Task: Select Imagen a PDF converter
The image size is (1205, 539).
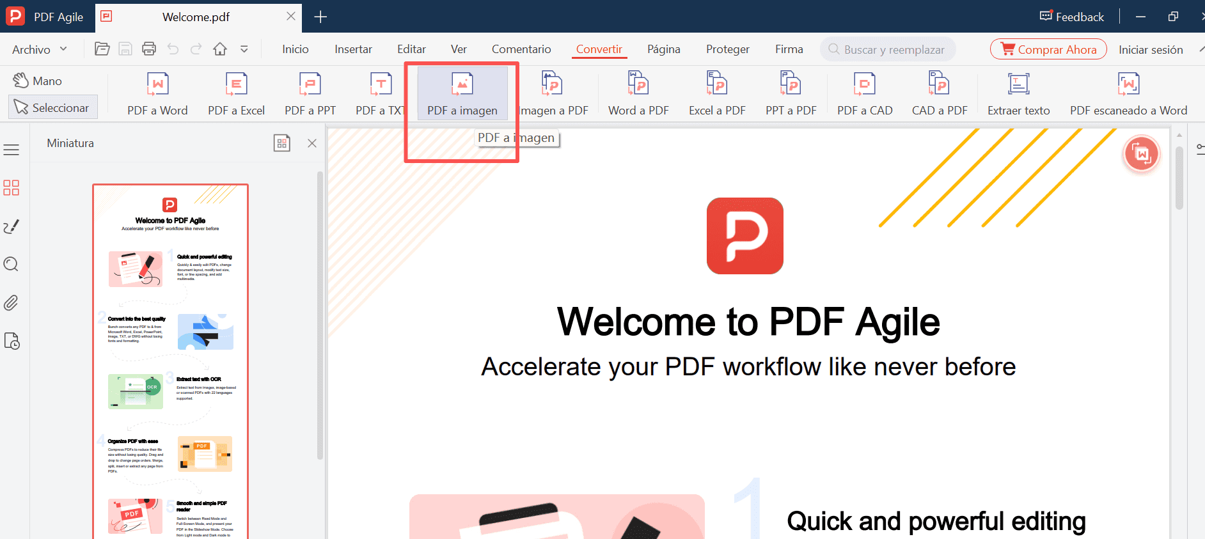Action: pyautogui.click(x=553, y=94)
